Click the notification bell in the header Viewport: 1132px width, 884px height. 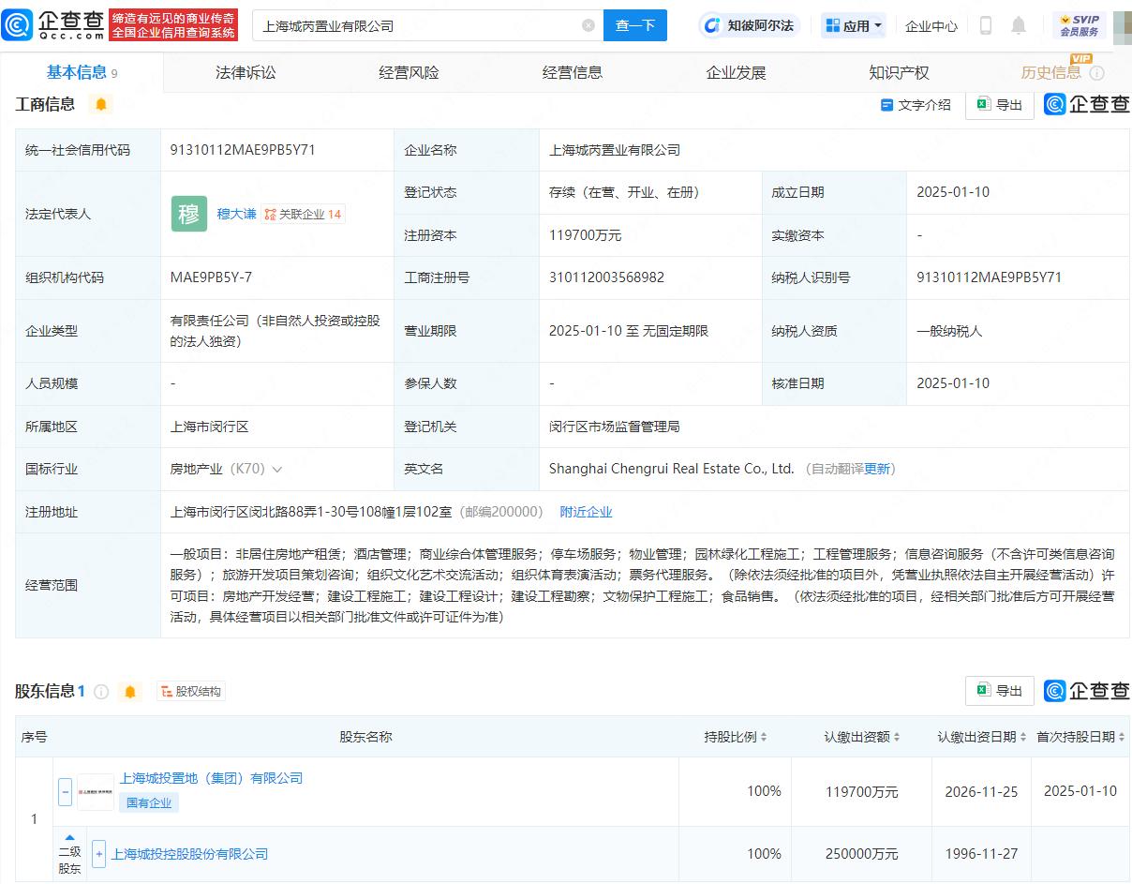tap(1019, 25)
